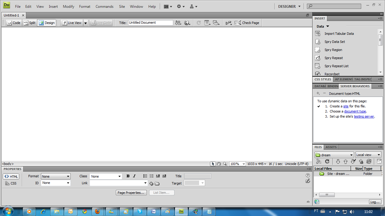385x216 pixels.
Task: Click the Get files down-arrow icon
Action: (338, 161)
